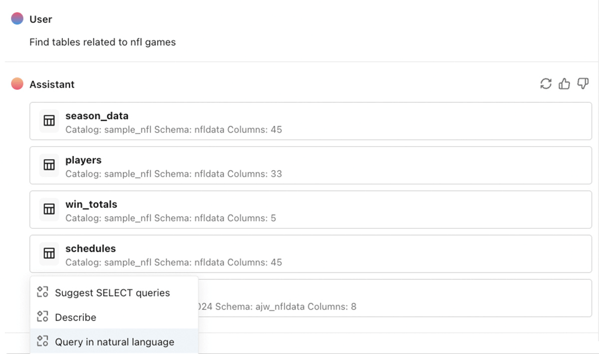
Task: Click the icon beside Describe
Action: point(42,317)
